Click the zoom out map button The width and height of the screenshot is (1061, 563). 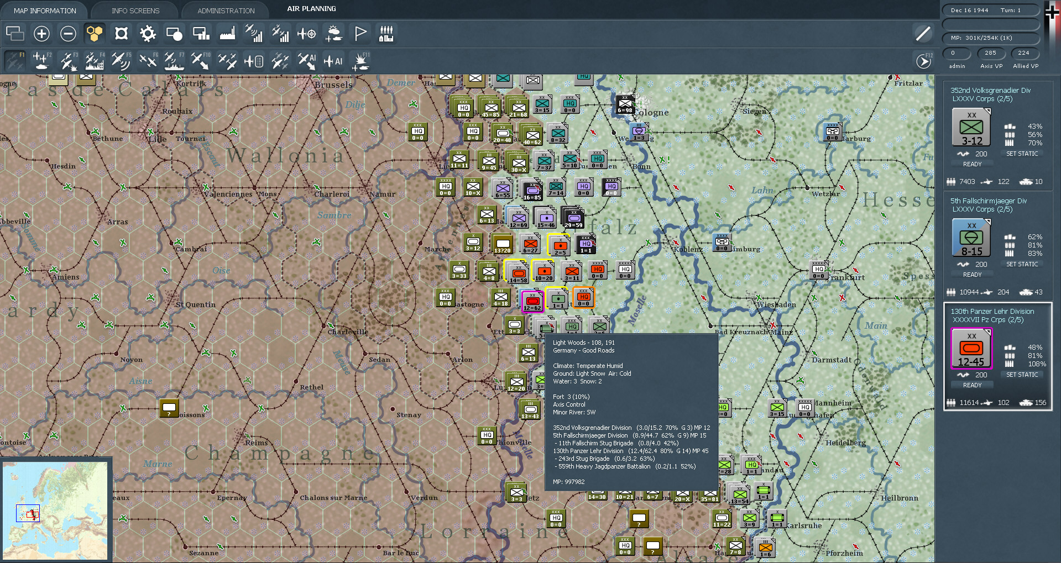(68, 34)
